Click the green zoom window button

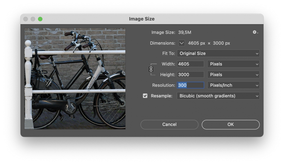pyautogui.click(x=40, y=19)
